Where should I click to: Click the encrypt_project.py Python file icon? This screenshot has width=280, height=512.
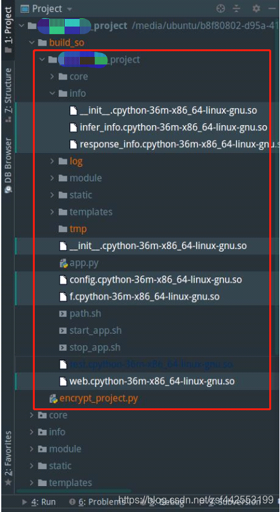[x=53, y=399]
